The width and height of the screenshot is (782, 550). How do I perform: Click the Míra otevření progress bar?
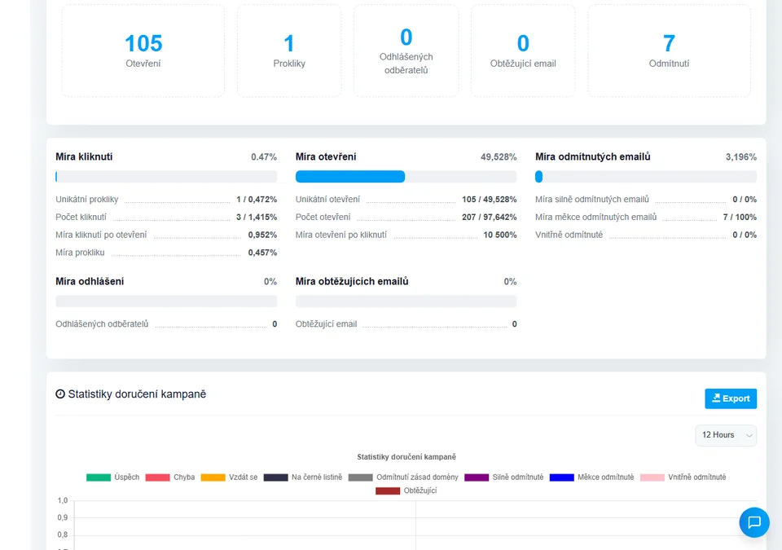tap(406, 177)
